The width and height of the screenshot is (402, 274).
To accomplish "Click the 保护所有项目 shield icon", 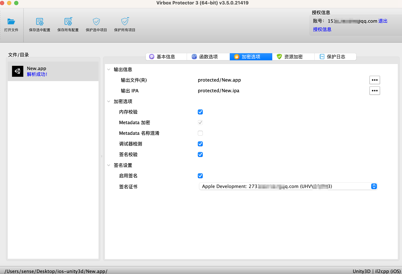I will [x=125, y=21].
